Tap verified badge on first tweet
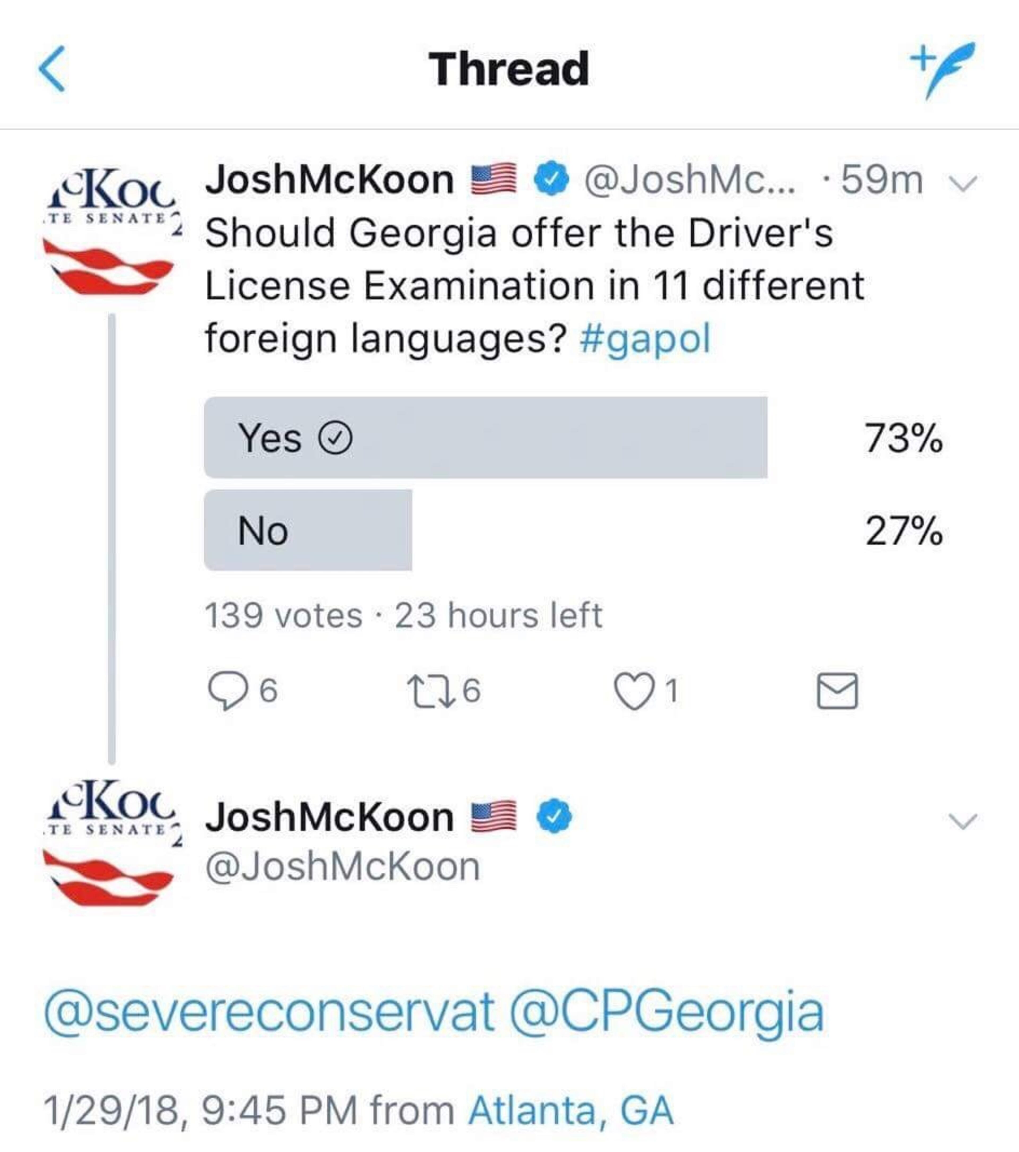 click(x=551, y=179)
